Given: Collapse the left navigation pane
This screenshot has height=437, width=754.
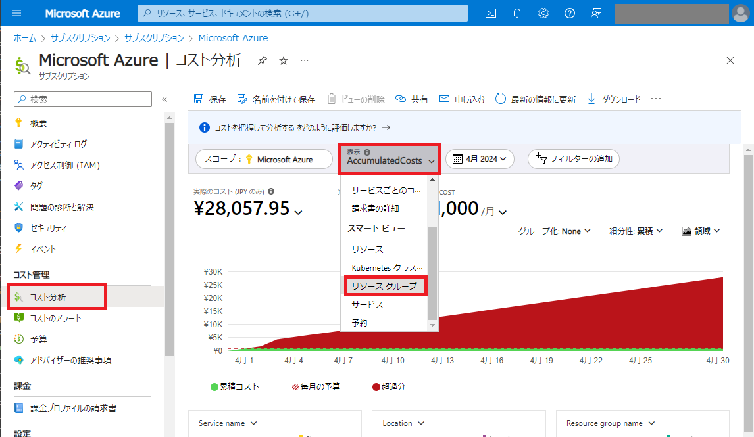Looking at the screenshot, I should (x=164, y=99).
